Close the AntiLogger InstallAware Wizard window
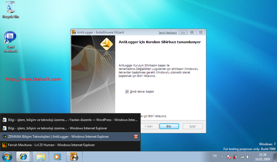 201,32
